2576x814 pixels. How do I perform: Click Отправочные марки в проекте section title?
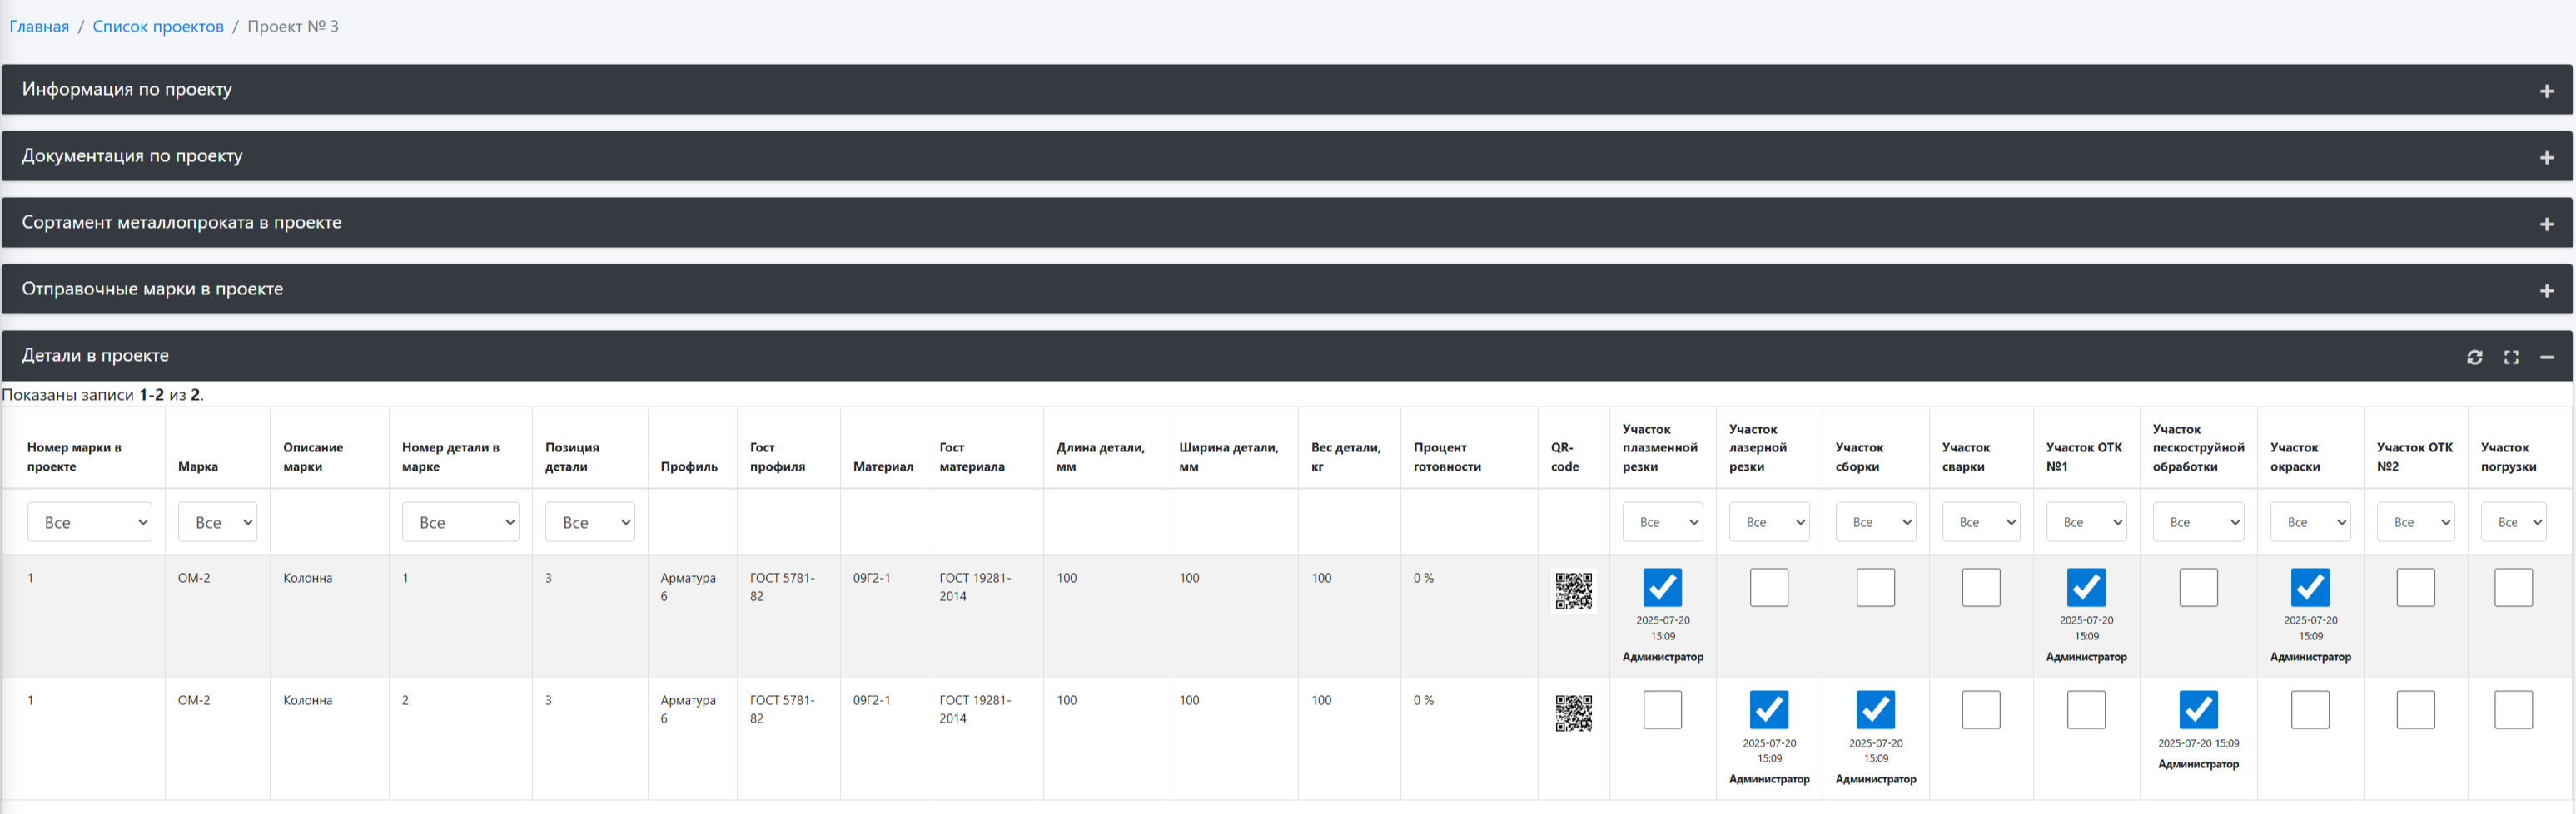(x=152, y=289)
